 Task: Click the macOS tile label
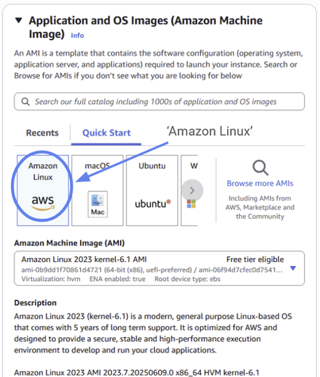pyautogui.click(x=97, y=166)
